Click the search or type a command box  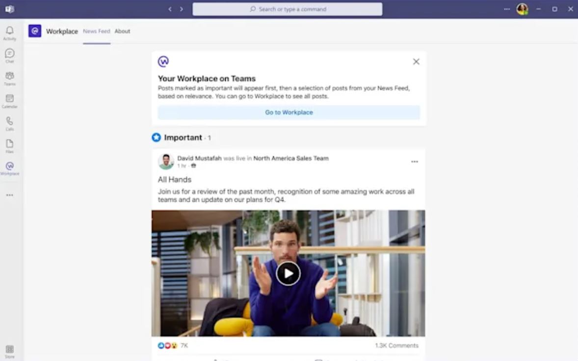tap(288, 9)
